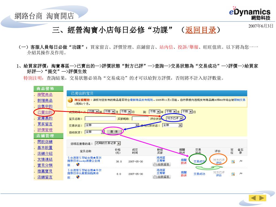Open 瀏覽商品 in the sidebar
This screenshot has width=276, height=207.
click(45, 95)
